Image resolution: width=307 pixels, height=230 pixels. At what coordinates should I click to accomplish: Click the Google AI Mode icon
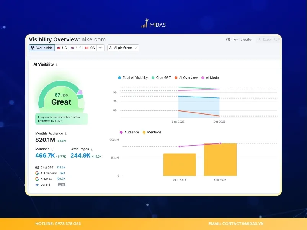pos(37,179)
